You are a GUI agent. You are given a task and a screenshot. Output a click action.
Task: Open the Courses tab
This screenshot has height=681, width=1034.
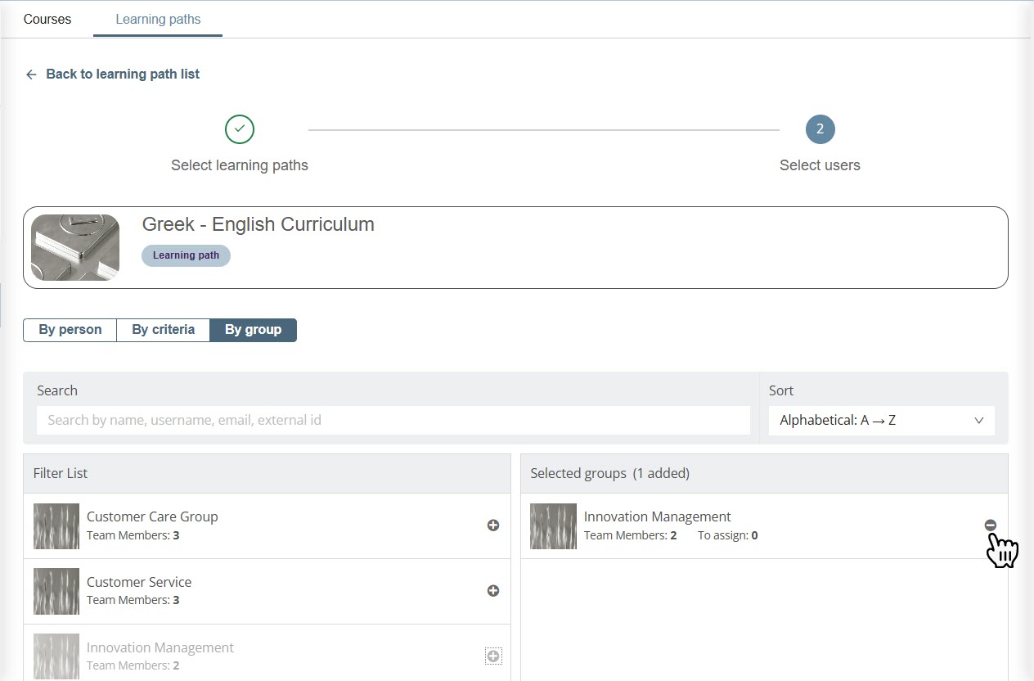pyautogui.click(x=47, y=19)
